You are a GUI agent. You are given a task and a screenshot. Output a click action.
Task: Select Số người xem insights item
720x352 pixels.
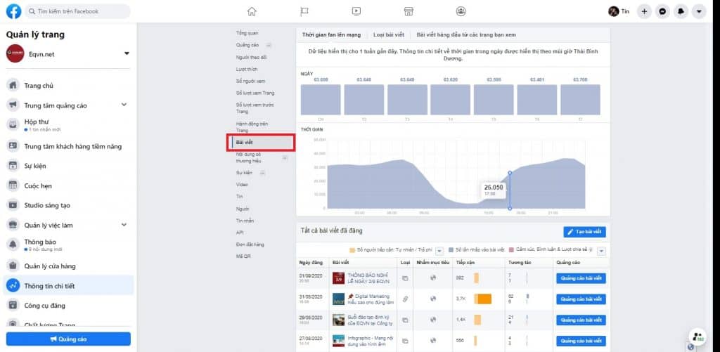click(251, 81)
